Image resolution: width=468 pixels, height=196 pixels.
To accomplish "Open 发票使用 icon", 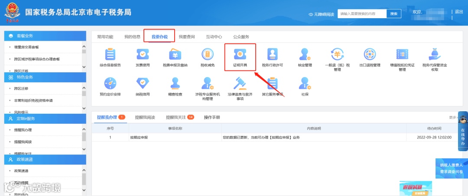I will pyautogui.click(x=143, y=54).
